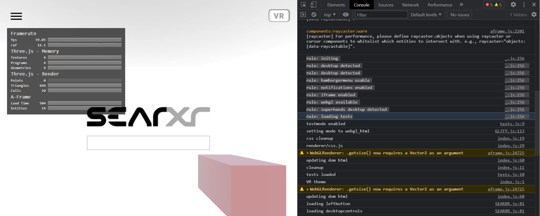Open the index.js:19 source link
The width and height of the screenshot is (540, 216).
(511, 138)
